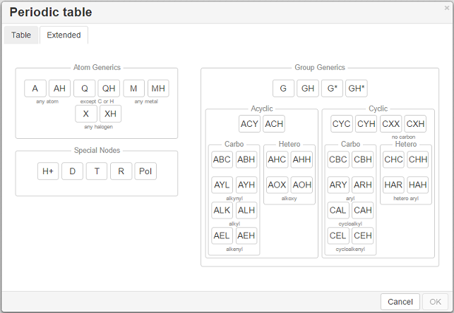Image resolution: width=454 pixels, height=313 pixels.
Task: Switch to the Table tab
Action: [x=21, y=35]
